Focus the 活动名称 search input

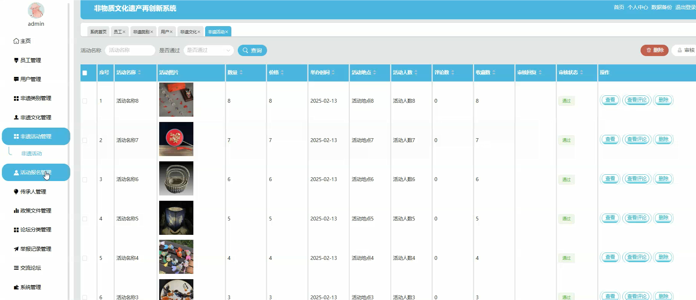(x=130, y=50)
